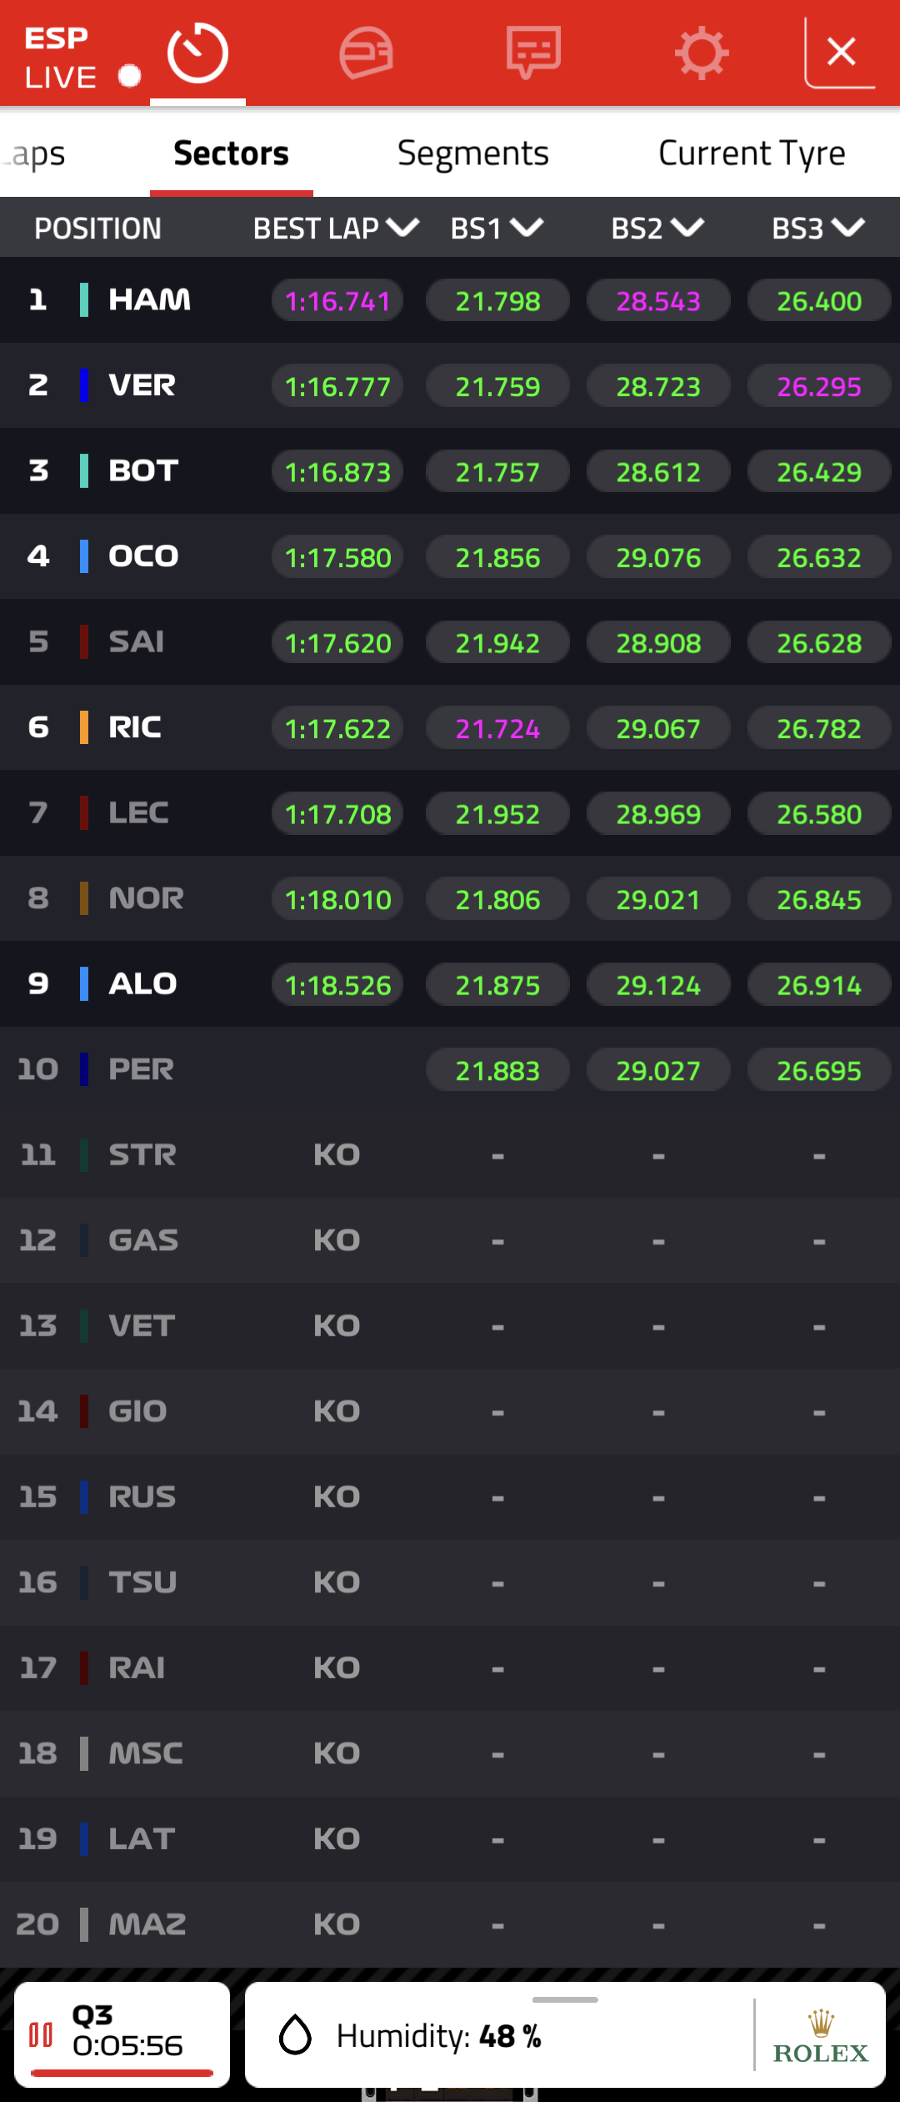Open the timing stopwatch icon

197,53
